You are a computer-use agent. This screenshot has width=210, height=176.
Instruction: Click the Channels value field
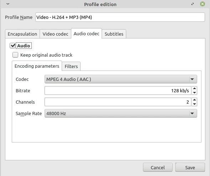[118, 102]
